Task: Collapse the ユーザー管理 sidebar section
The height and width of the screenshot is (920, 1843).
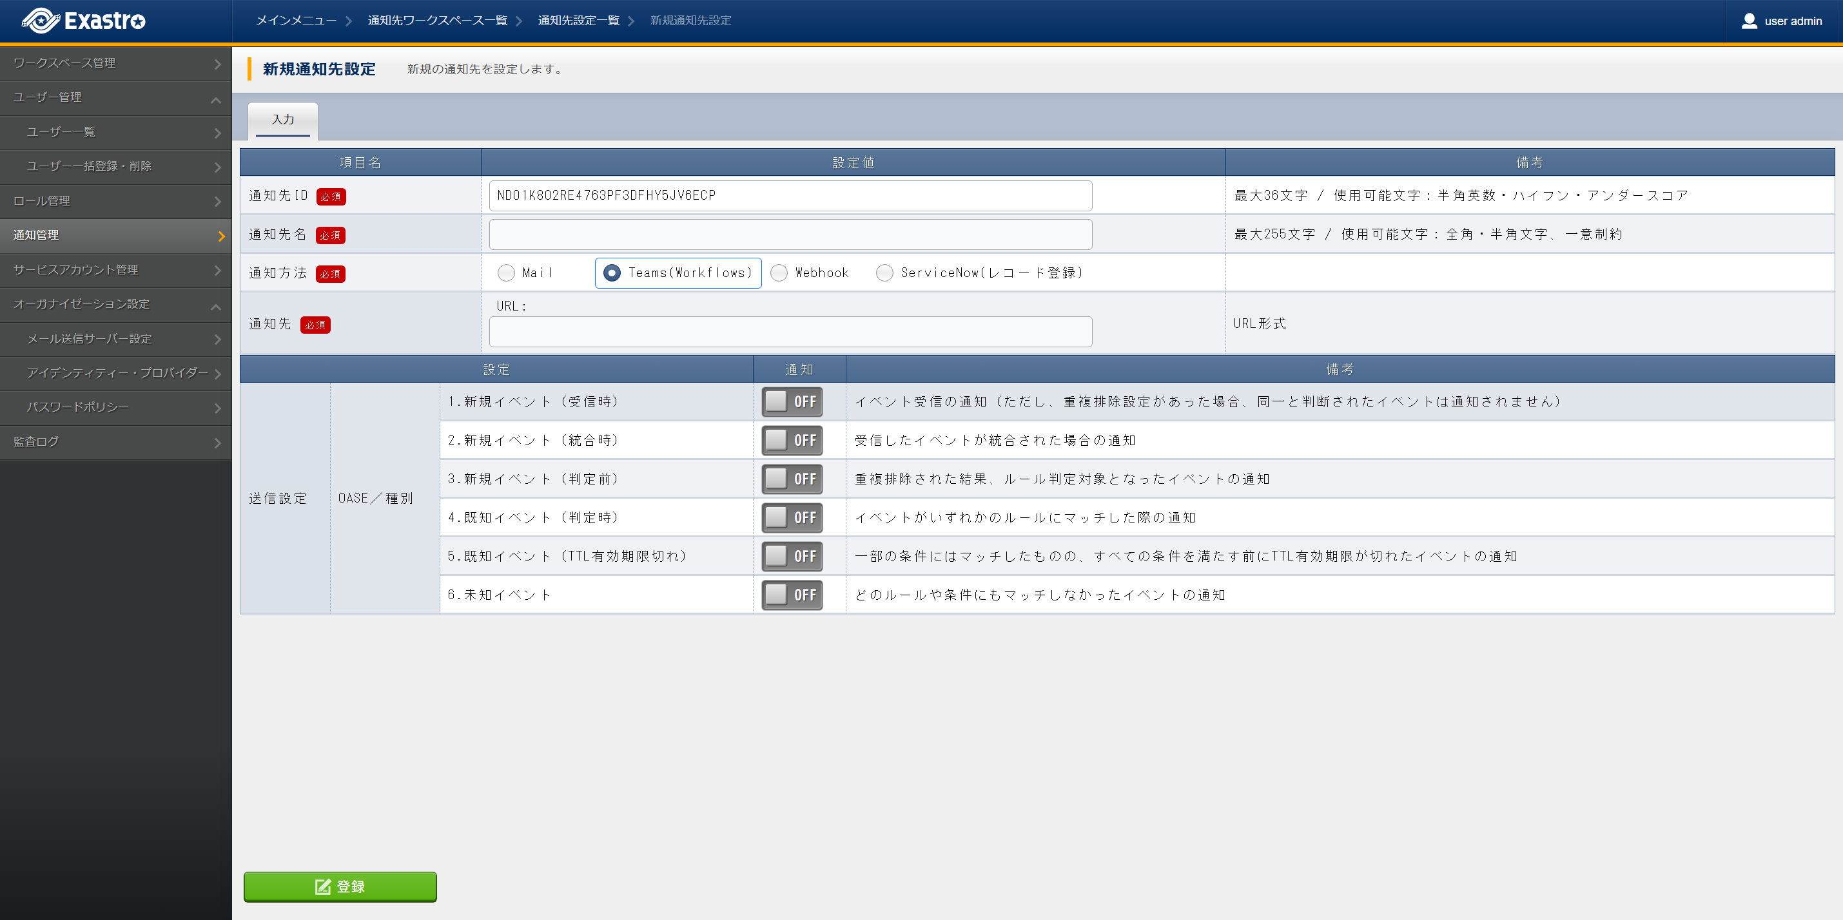Action: pyautogui.click(x=215, y=99)
